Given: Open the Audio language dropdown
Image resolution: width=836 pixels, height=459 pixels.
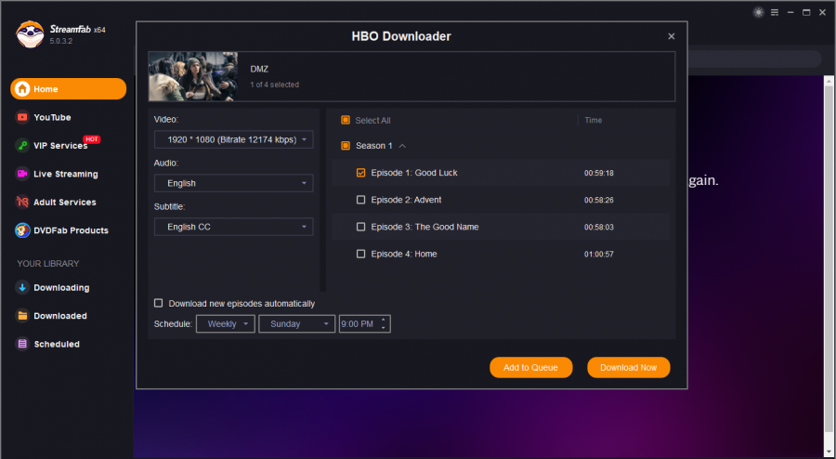Looking at the screenshot, I should [x=233, y=183].
